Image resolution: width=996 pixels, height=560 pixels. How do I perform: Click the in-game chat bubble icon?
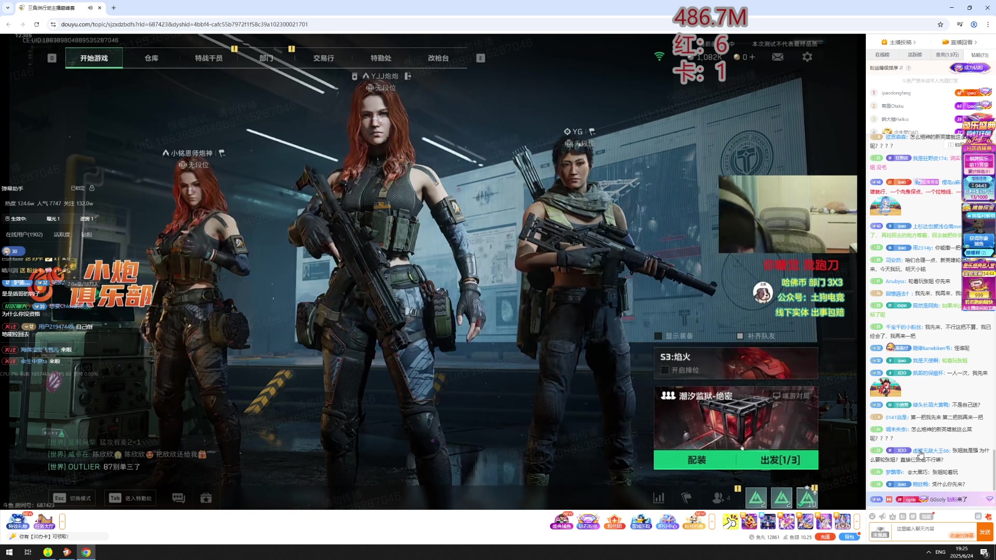178,498
